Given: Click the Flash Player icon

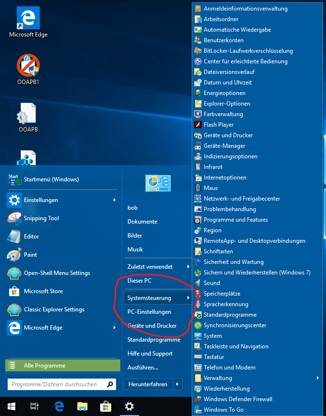Looking at the screenshot, I should coord(198,125).
